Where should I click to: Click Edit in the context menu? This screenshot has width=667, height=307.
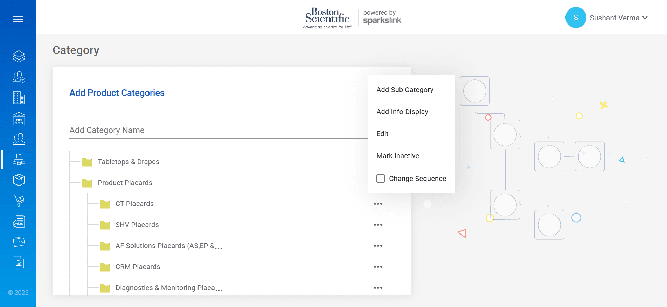point(382,134)
